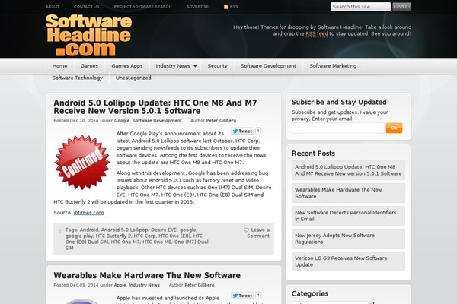
Task: Open the Wearables Make Hardware The New Software title
Action: (147, 275)
